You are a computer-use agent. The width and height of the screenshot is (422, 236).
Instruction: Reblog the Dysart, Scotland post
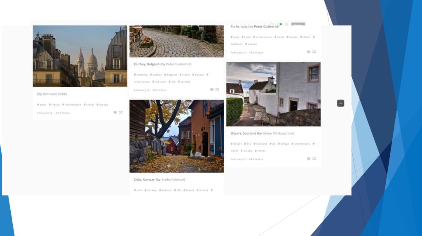coord(314,159)
